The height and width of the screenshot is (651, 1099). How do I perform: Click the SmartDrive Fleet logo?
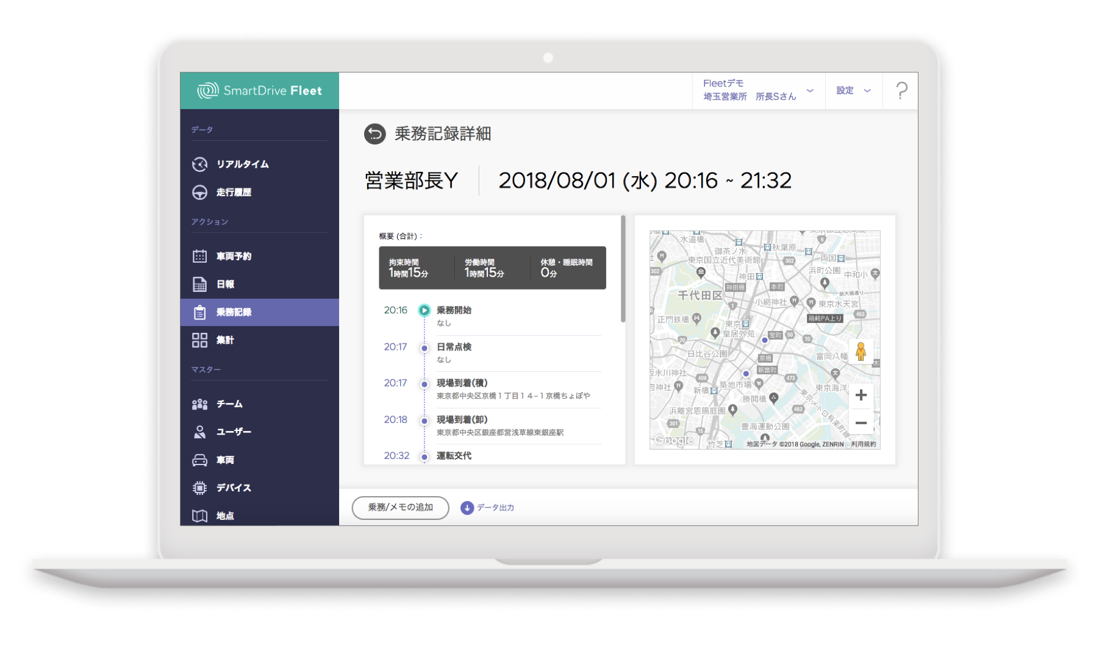coord(259,91)
